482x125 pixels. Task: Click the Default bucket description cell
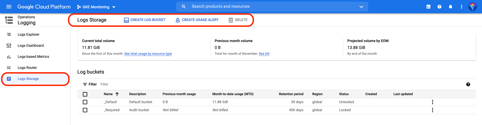[141, 102]
